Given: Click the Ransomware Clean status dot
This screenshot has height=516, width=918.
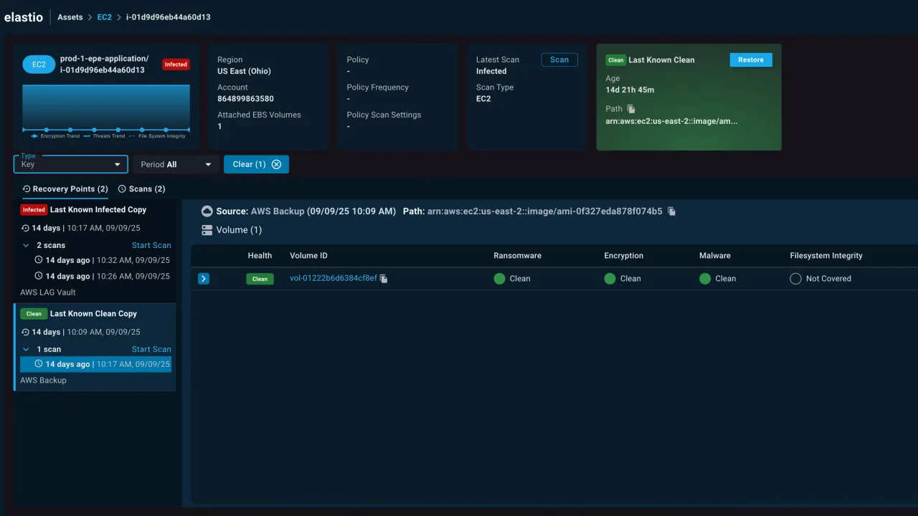Looking at the screenshot, I should pyautogui.click(x=500, y=279).
